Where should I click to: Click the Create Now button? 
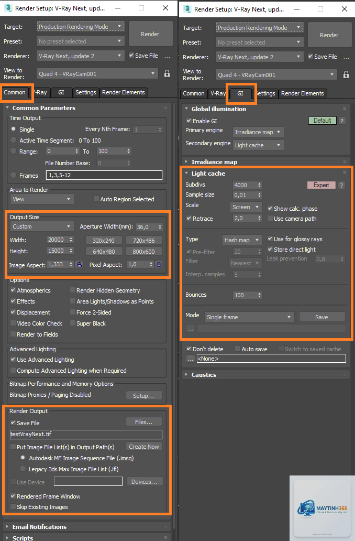pos(143,447)
